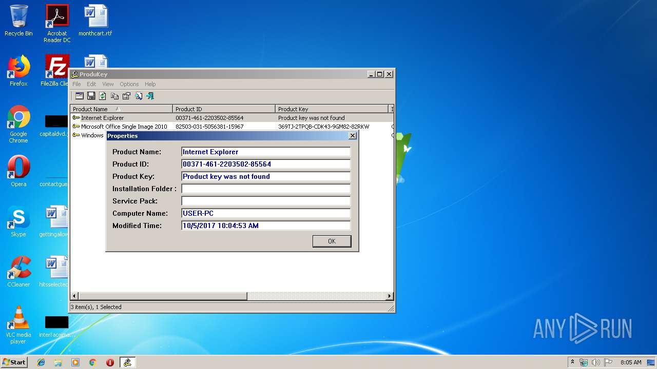Click the 82503-031-5056381-15967 product ID cell
The width and height of the screenshot is (657, 369).
click(x=209, y=127)
